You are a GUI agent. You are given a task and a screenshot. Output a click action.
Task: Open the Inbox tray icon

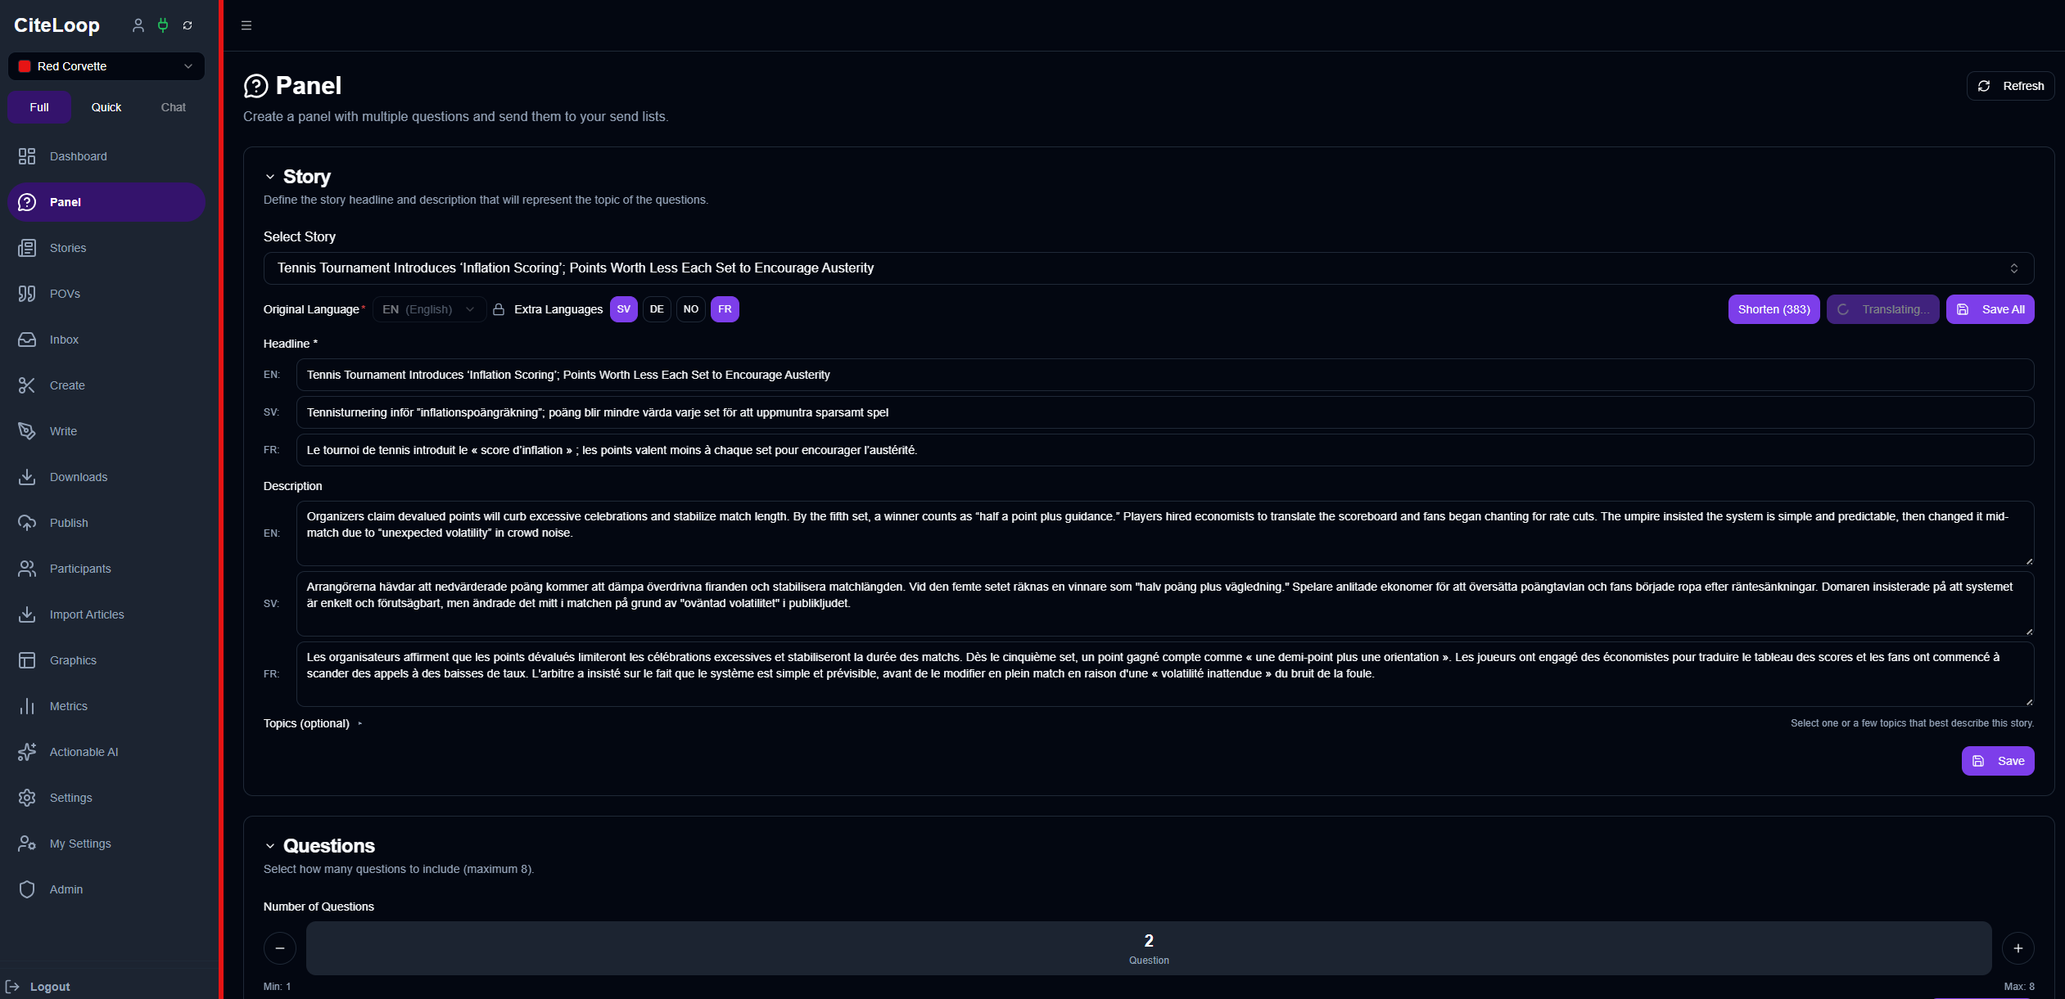tap(27, 340)
